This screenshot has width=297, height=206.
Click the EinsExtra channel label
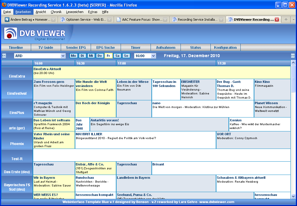coord(17,76)
